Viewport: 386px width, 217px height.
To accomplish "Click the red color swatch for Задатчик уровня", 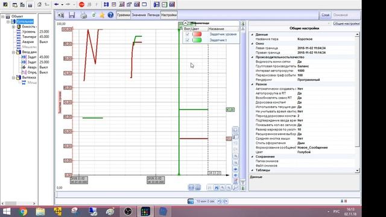I will (197, 34).
